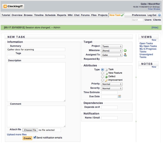Click the Create button
The width and height of the screenshot is (163, 144).
[x=27, y=138]
